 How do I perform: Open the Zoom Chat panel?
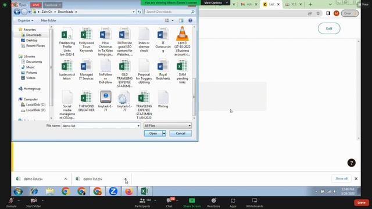click(169, 203)
